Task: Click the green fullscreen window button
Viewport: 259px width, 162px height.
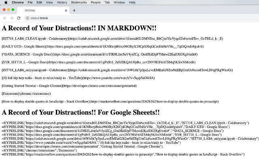Action: click(13, 10)
